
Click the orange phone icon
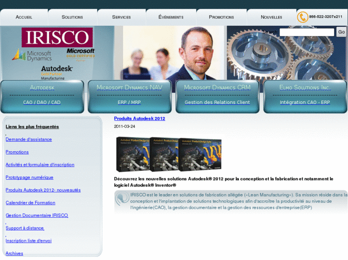[x=303, y=17]
